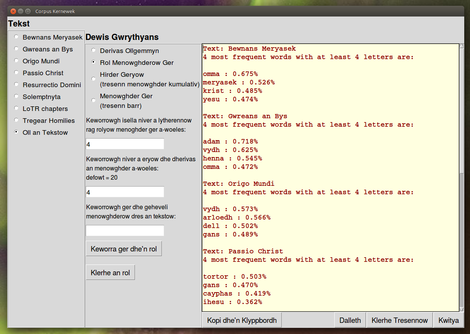Maximize the Corpus Kernewek window
470x334 pixels.
point(28,11)
